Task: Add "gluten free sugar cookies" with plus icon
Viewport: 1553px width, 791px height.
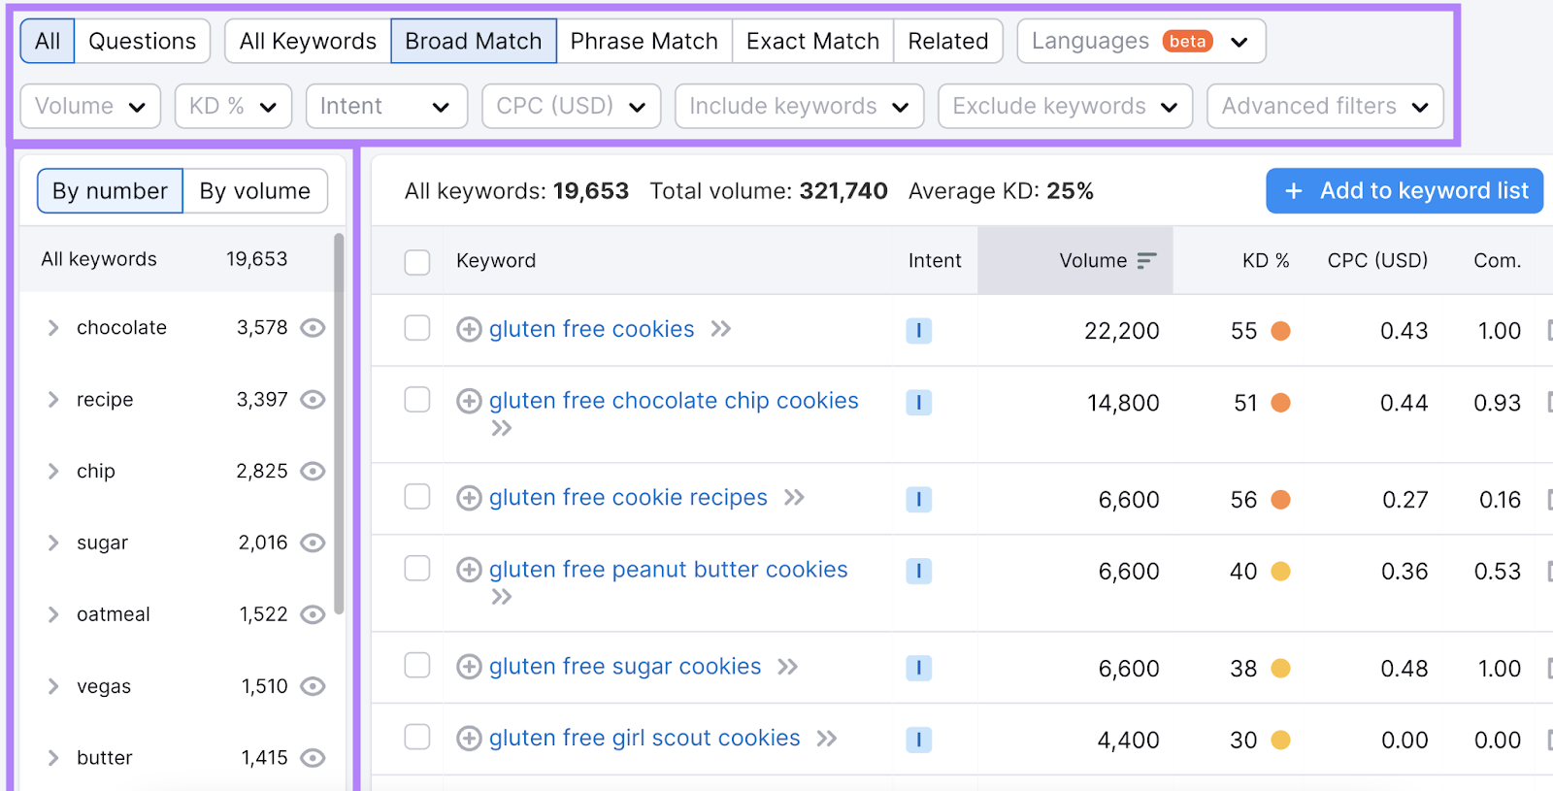Action: click(469, 667)
